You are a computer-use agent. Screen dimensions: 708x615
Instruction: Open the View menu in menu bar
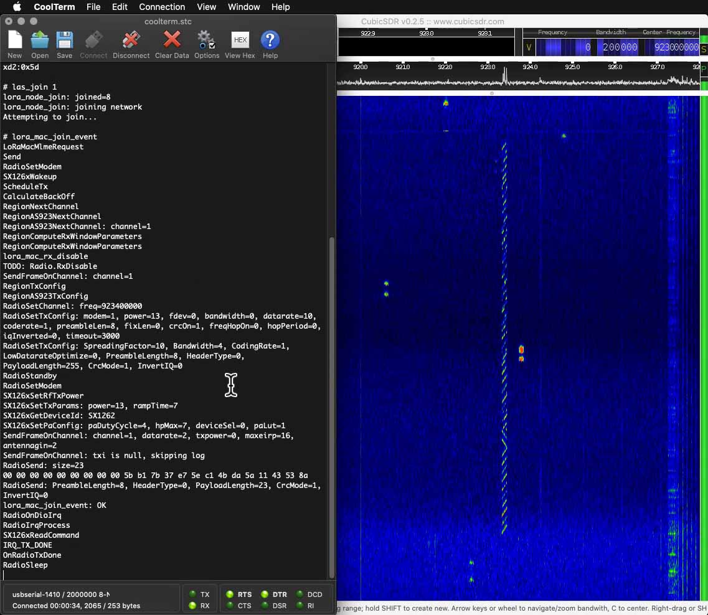206,7
